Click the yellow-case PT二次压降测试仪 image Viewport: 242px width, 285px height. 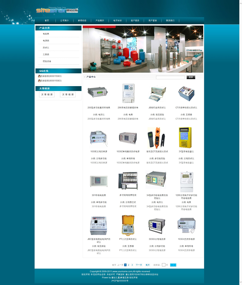[x=128, y=225]
